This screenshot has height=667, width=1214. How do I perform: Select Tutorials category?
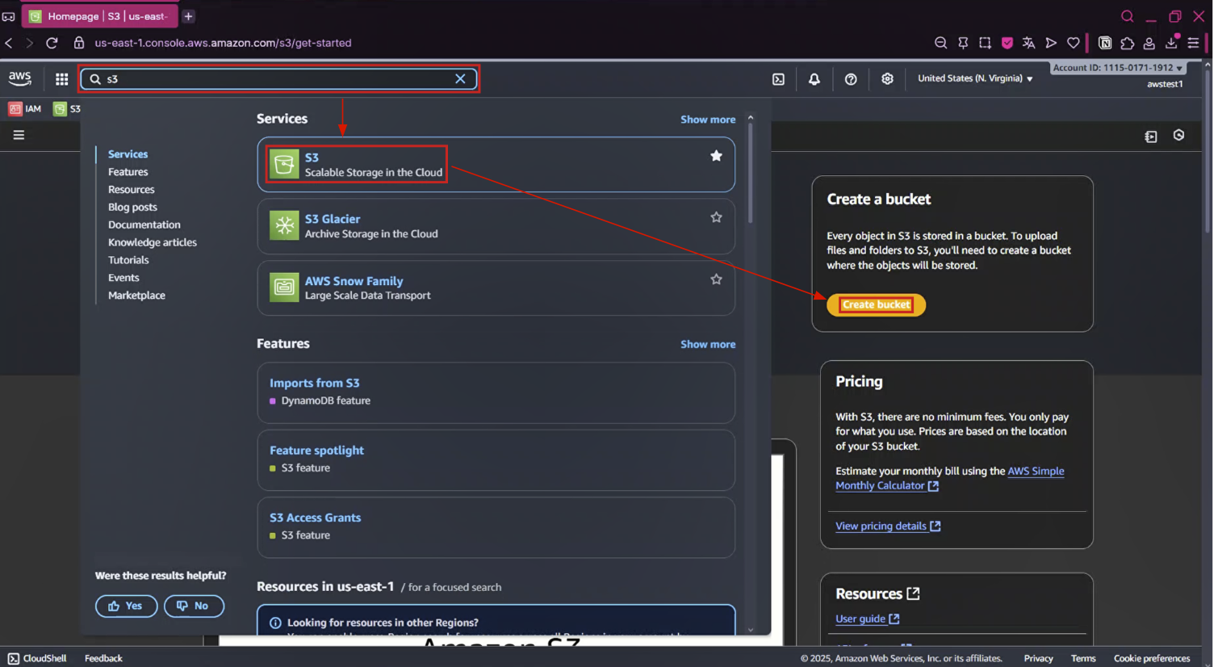[128, 260]
